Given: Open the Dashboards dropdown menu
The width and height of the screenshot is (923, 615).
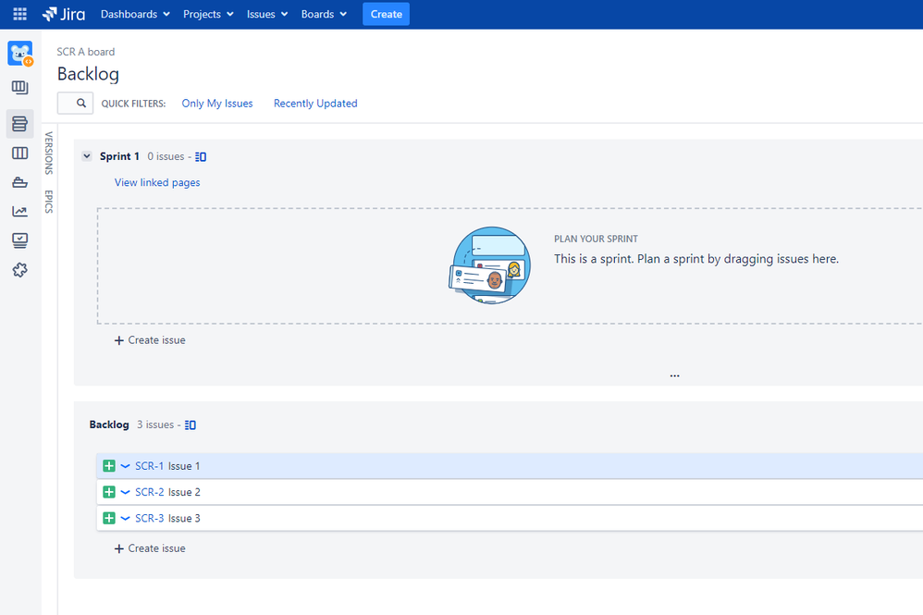Looking at the screenshot, I should [135, 14].
